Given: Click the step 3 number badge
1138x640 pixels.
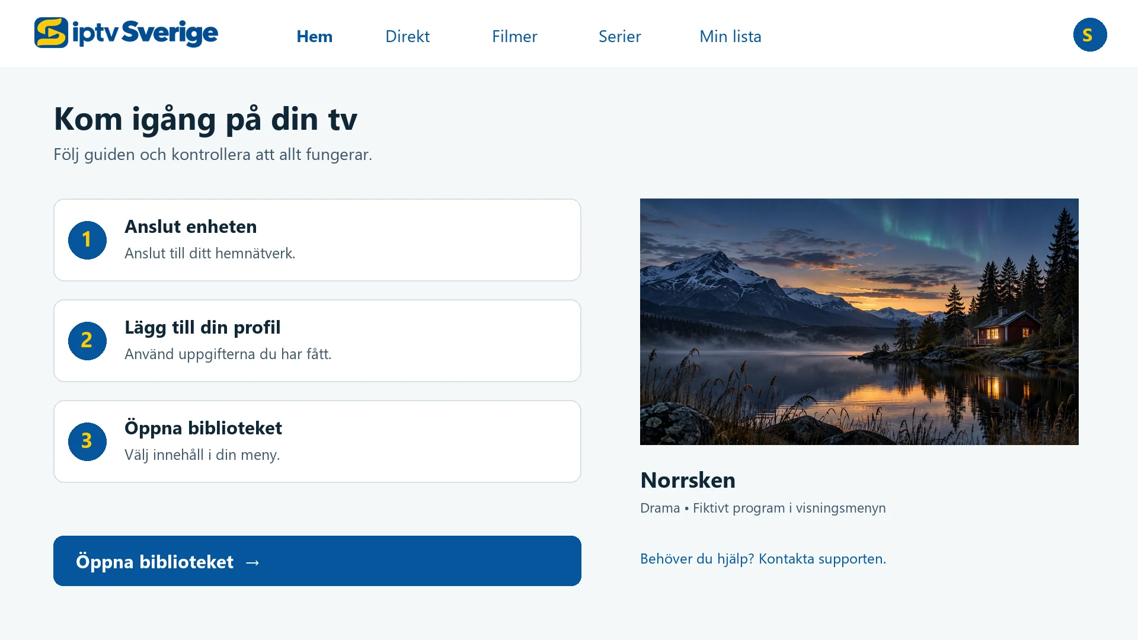Looking at the screenshot, I should (87, 441).
